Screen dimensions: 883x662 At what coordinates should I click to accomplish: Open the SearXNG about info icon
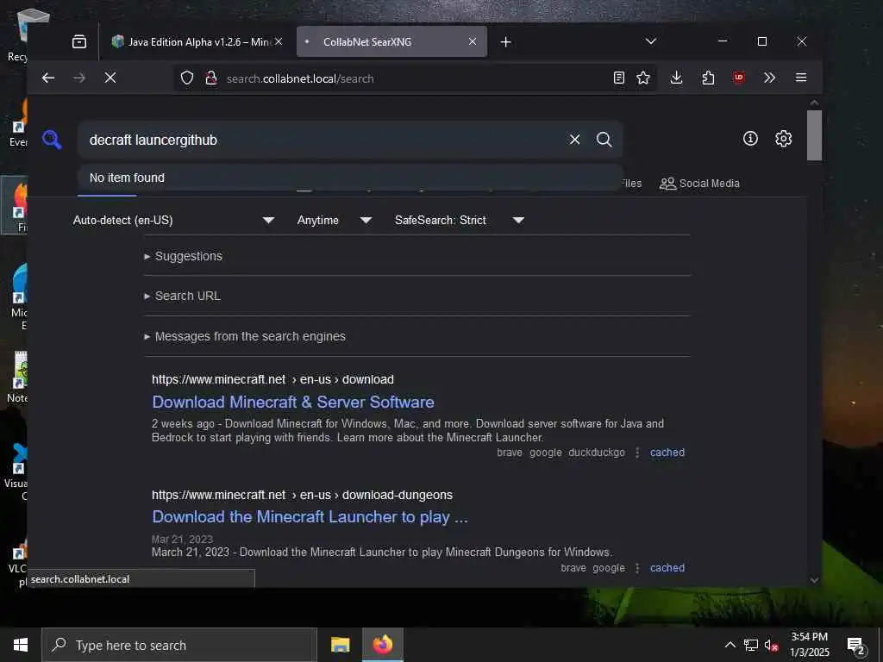[x=750, y=139]
